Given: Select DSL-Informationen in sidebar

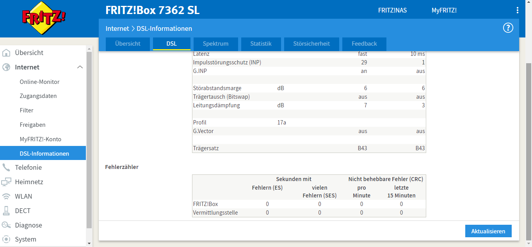Looking at the screenshot, I should (43, 153).
